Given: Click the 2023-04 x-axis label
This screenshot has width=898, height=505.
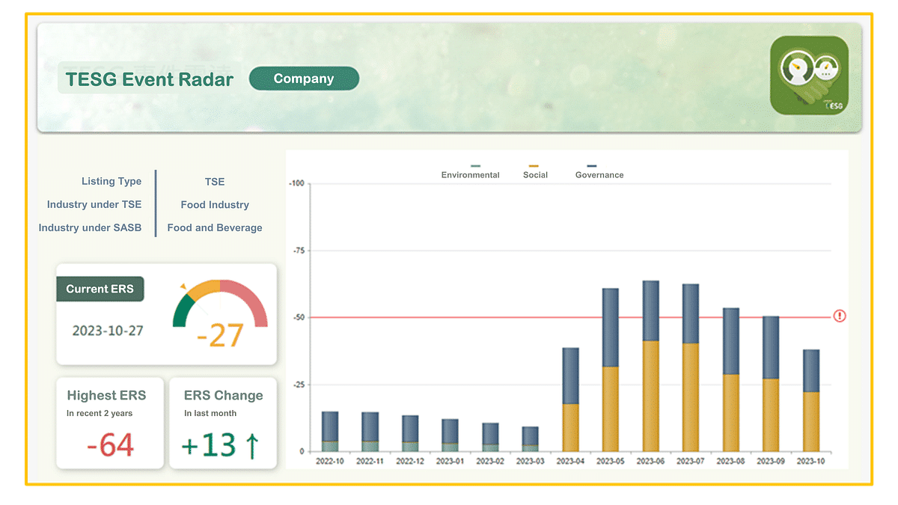Looking at the screenshot, I should point(570,462).
